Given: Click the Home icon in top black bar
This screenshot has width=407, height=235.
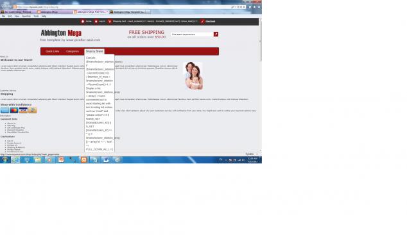Looking at the screenshot, I should pyautogui.click(x=83, y=22).
